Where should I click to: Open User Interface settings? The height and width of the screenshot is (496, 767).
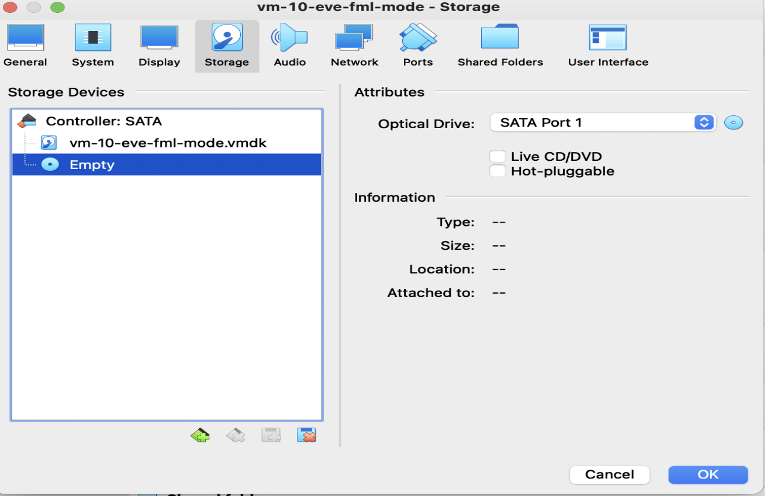coord(608,46)
